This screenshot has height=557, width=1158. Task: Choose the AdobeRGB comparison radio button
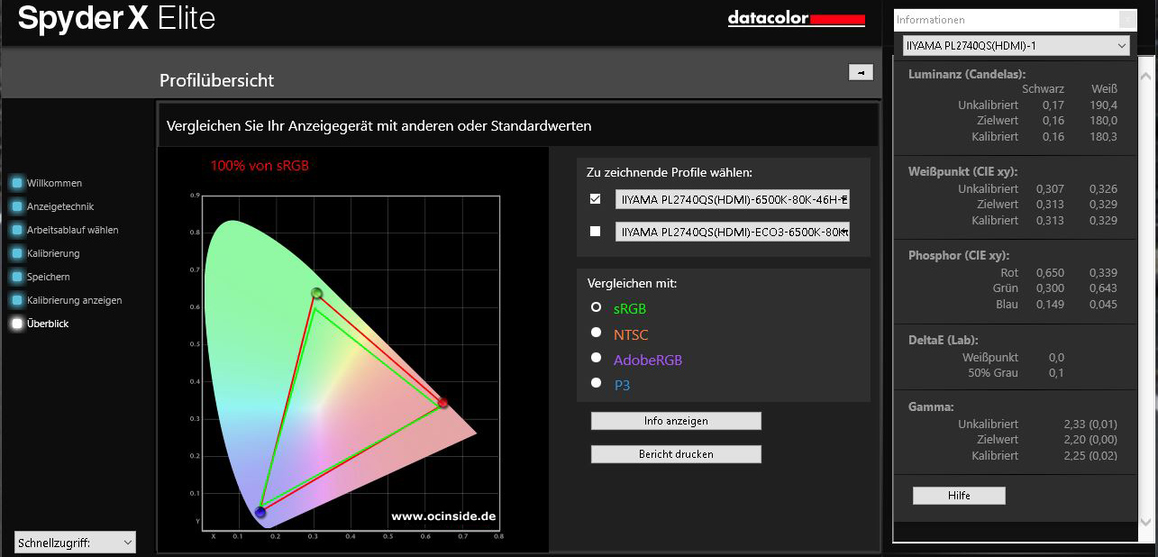click(596, 358)
